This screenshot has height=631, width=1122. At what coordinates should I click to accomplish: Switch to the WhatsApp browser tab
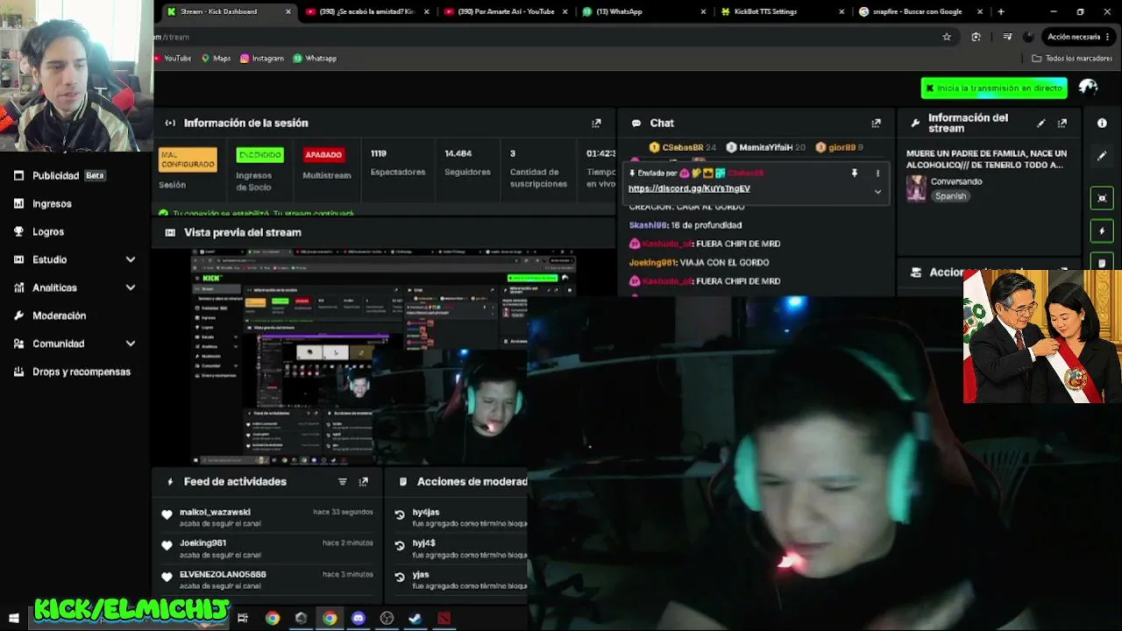(x=644, y=11)
